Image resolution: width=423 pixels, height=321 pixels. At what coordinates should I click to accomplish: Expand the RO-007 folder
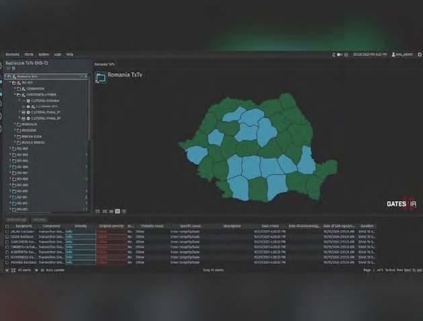[x=11, y=173]
